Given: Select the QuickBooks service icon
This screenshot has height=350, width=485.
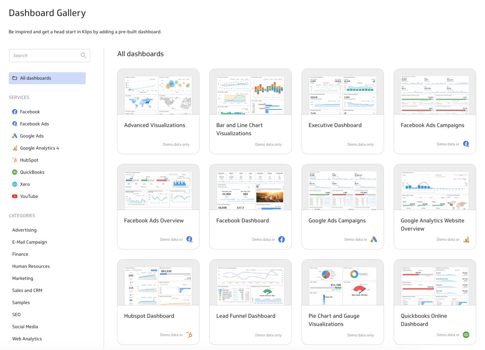Looking at the screenshot, I should (14, 172).
